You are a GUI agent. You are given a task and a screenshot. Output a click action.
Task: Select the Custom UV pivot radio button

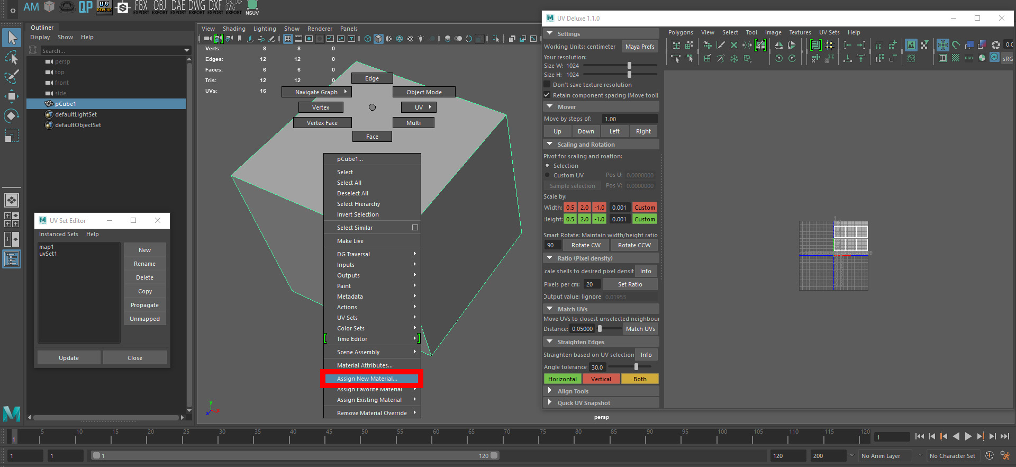(548, 175)
